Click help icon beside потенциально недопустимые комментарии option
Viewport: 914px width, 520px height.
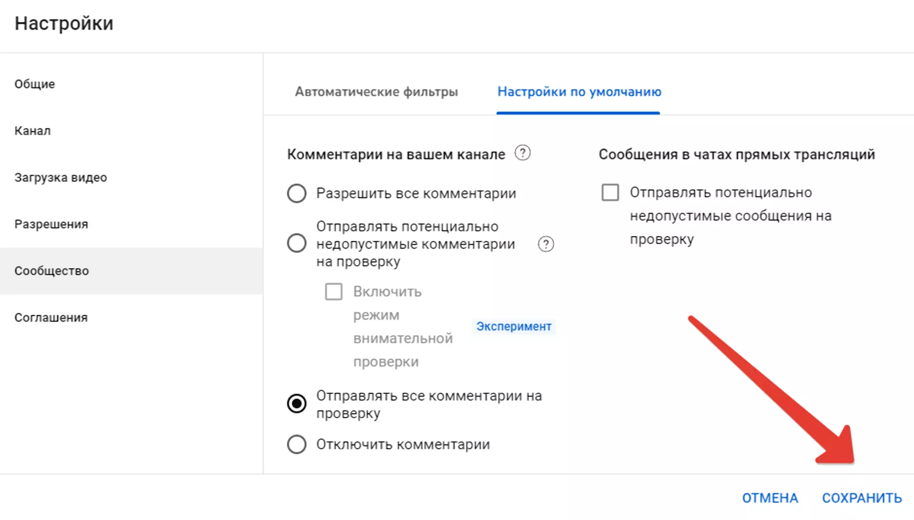[546, 244]
